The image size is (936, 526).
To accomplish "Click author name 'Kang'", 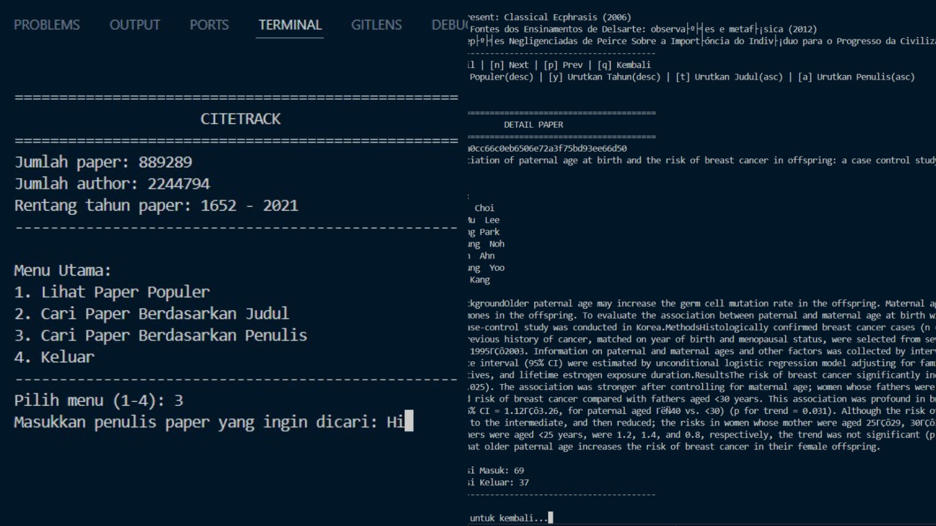I will (x=480, y=280).
